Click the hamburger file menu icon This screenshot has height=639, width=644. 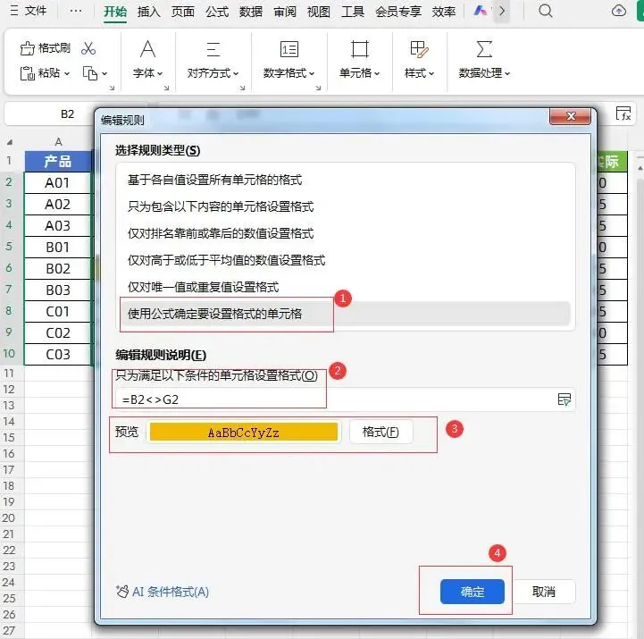pyautogui.click(x=14, y=11)
